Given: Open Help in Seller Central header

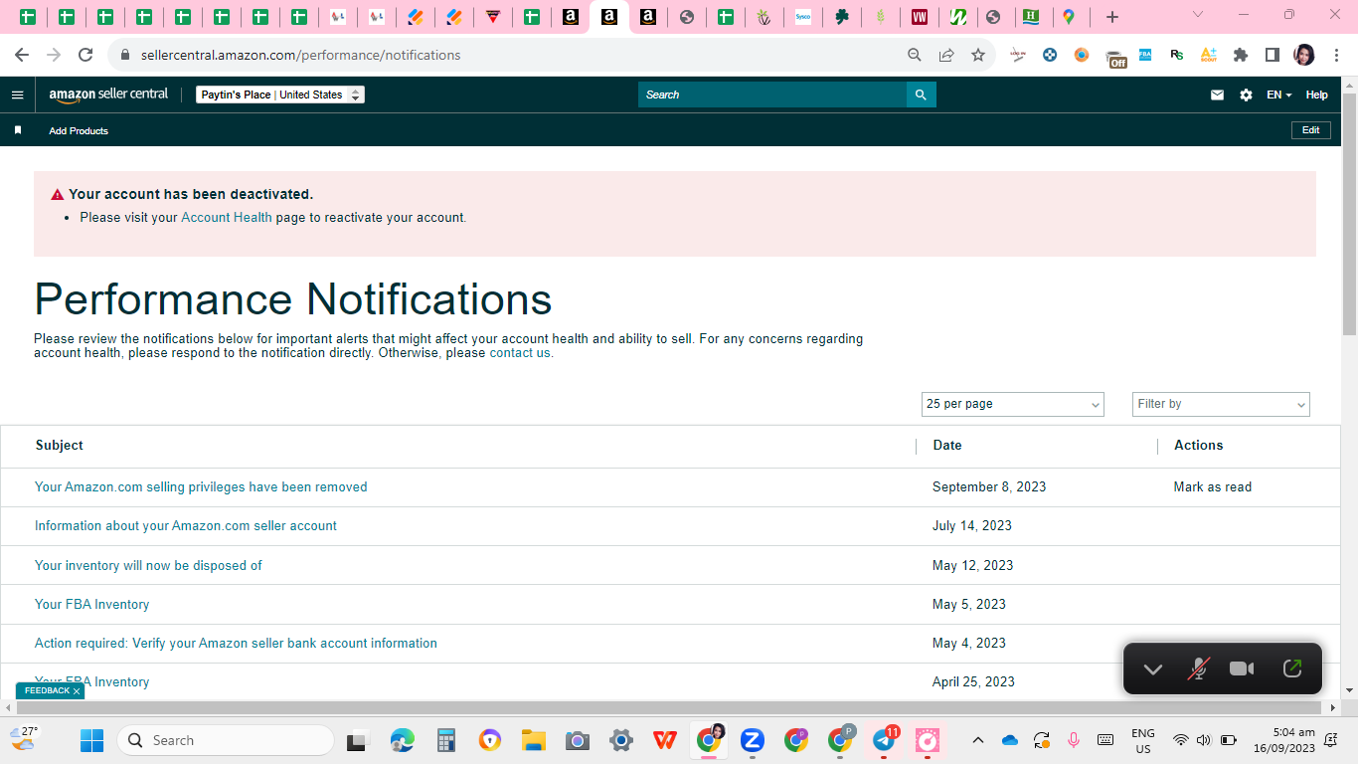Looking at the screenshot, I should pyautogui.click(x=1316, y=95).
